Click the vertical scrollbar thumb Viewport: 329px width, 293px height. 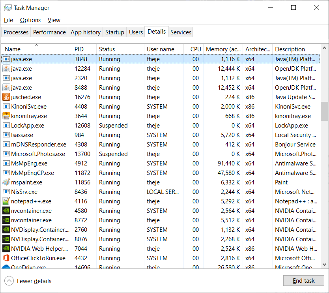324,111
